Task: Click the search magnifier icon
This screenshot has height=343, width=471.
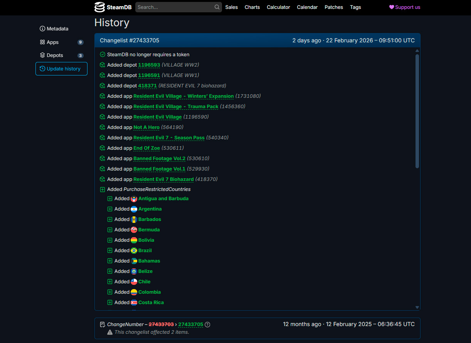Action: (217, 7)
